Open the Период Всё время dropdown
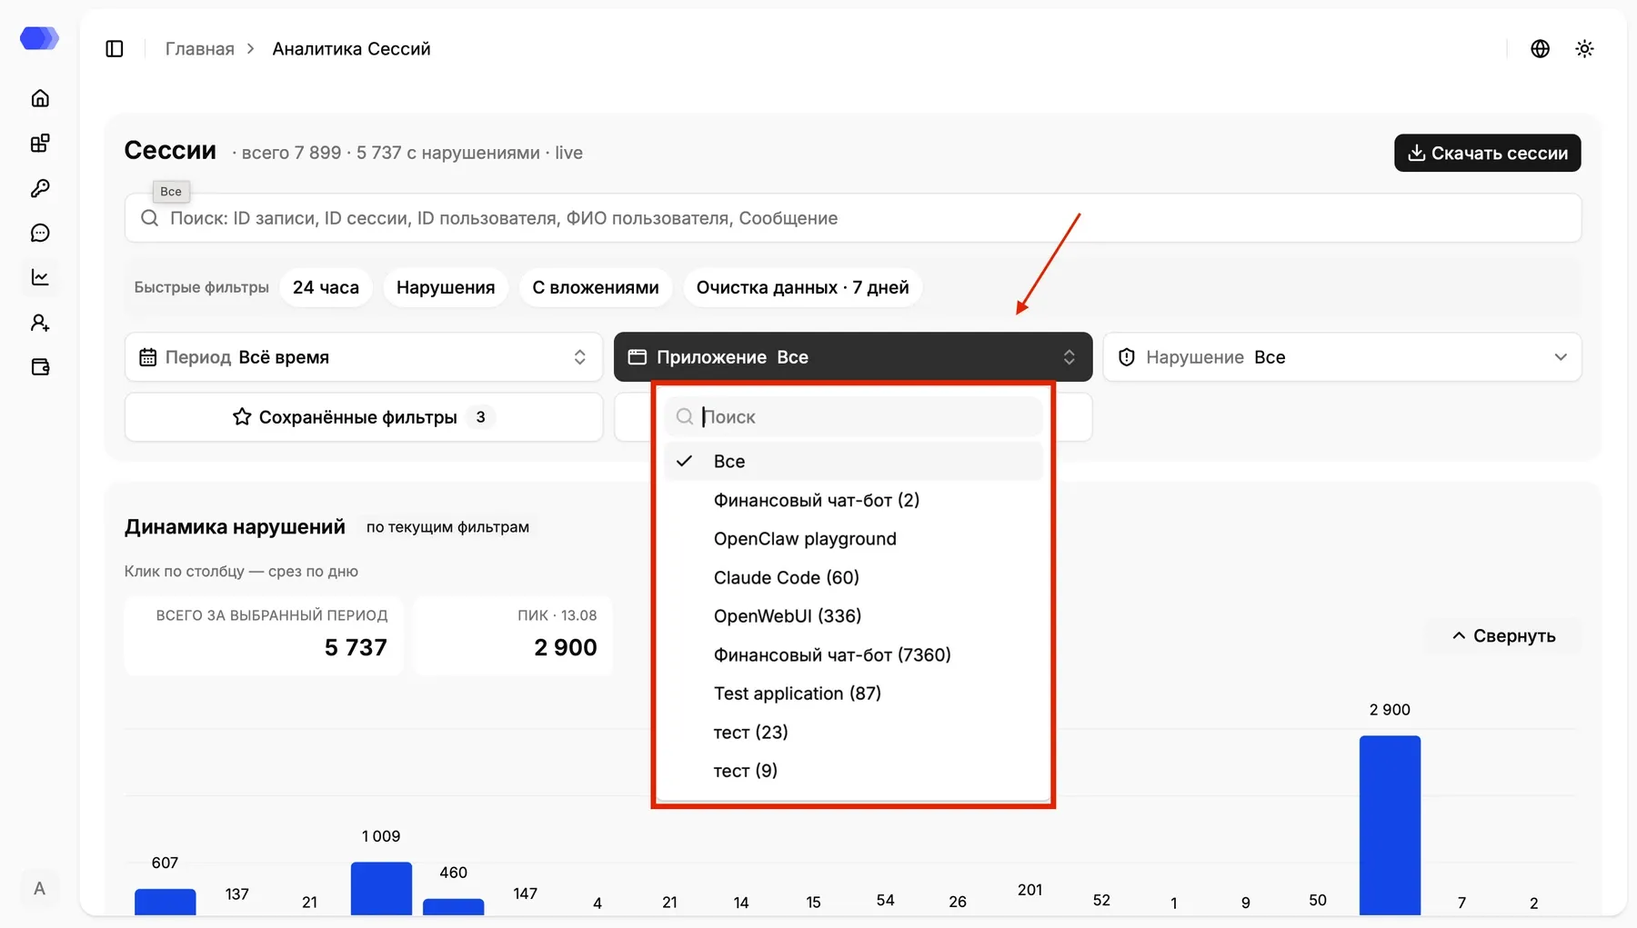The height and width of the screenshot is (928, 1637). pos(364,357)
